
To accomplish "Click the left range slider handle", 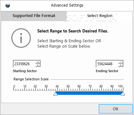I will coord(55,94).
